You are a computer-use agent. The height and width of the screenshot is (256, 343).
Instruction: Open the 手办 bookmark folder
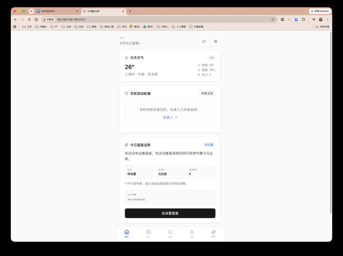(x=122, y=27)
